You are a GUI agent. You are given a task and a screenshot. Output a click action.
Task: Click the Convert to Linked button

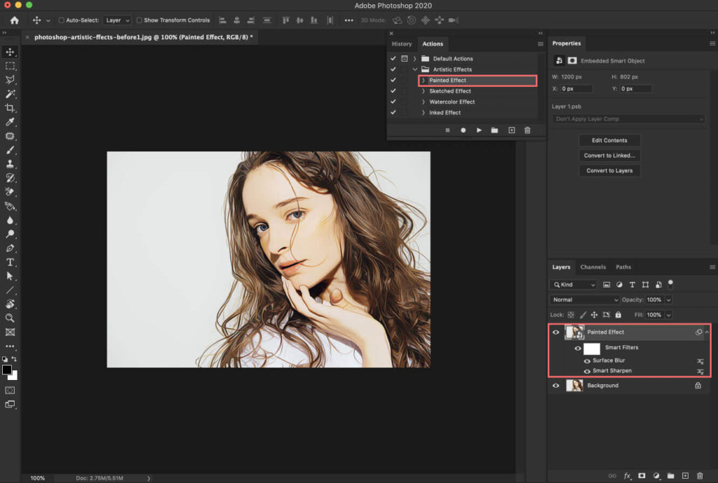tap(609, 156)
